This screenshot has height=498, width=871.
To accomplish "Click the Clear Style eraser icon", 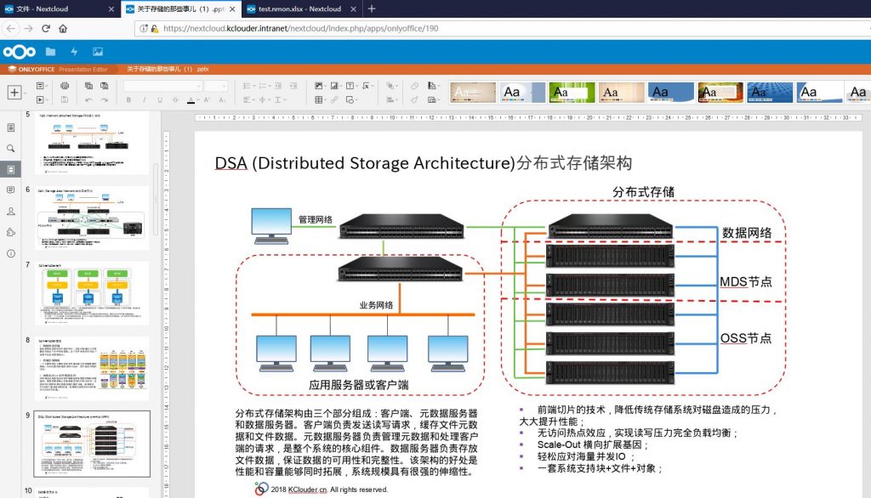I will click(x=414, y=86).
